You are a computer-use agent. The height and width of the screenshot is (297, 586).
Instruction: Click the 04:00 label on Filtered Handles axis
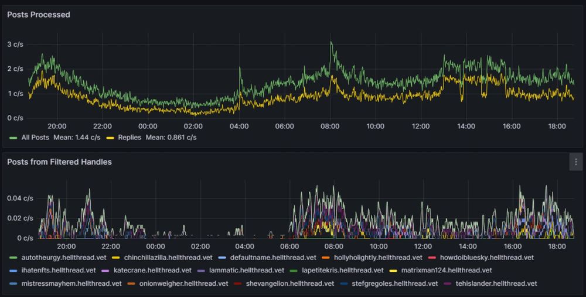pos(245,247)
